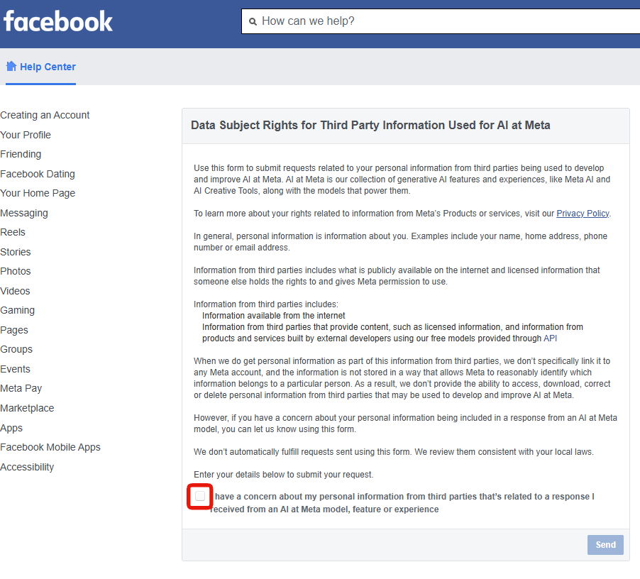The height and width of the screenshot is (579, 640).
Task: Open the Accessibility help topic
Action: point(27,467)
